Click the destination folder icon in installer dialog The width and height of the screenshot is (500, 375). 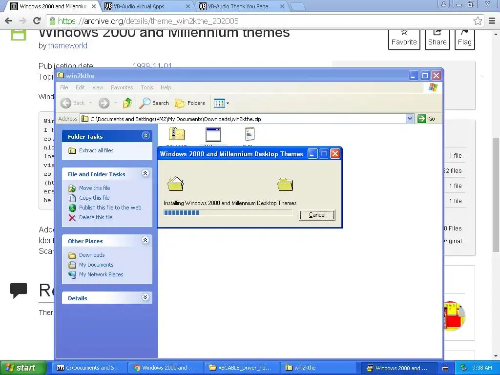(285, 184)
